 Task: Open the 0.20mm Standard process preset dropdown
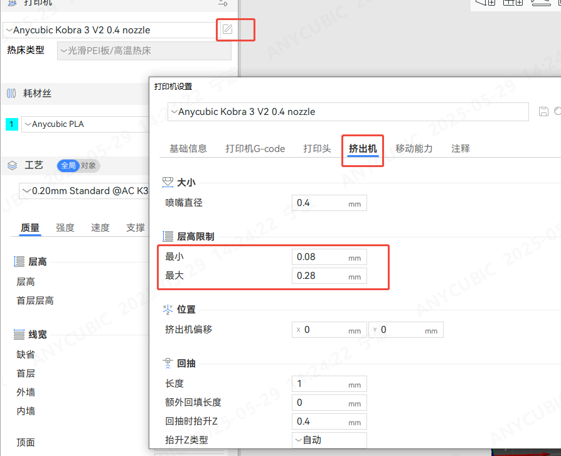[x=84, y=191]
